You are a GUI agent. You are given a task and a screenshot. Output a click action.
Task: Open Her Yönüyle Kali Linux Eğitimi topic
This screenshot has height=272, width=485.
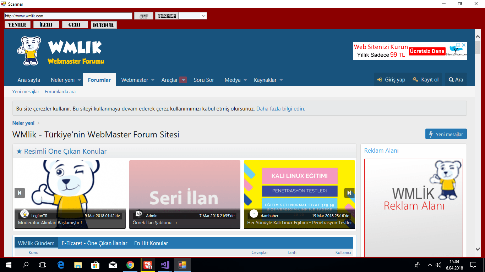pos(299,223)
